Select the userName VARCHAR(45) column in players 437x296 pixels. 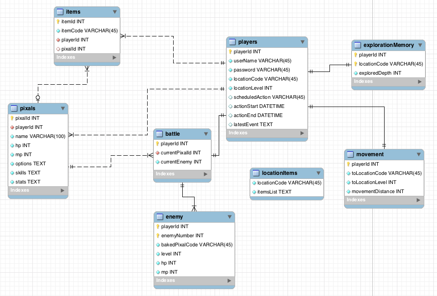[x=262, y=61]
